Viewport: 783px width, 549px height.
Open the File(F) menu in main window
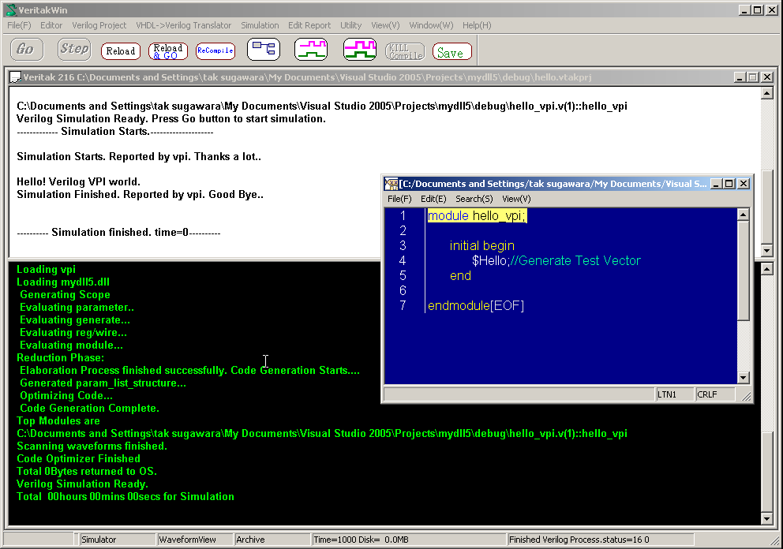(19, 25)
